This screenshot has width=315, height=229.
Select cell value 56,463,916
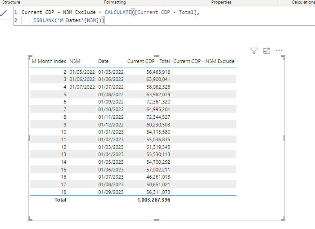tap(158, 72)
